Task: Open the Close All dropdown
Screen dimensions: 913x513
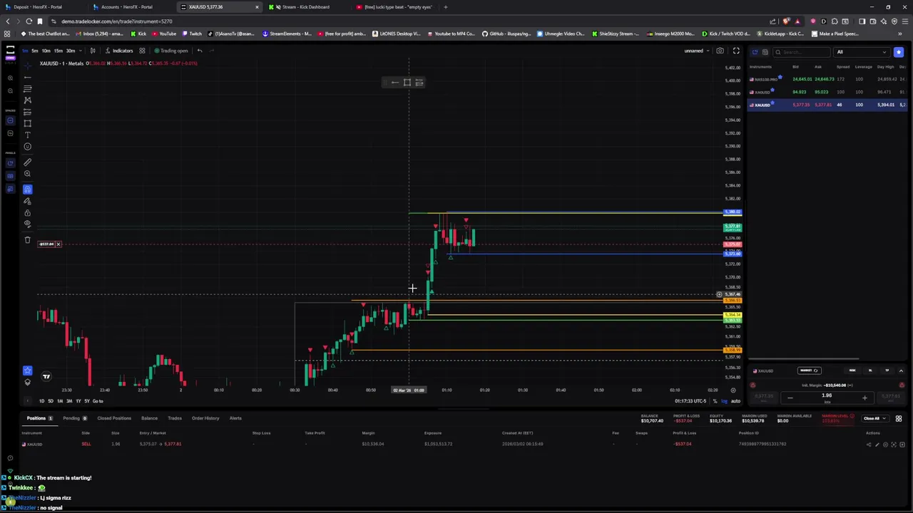Action: click(874, 418)
